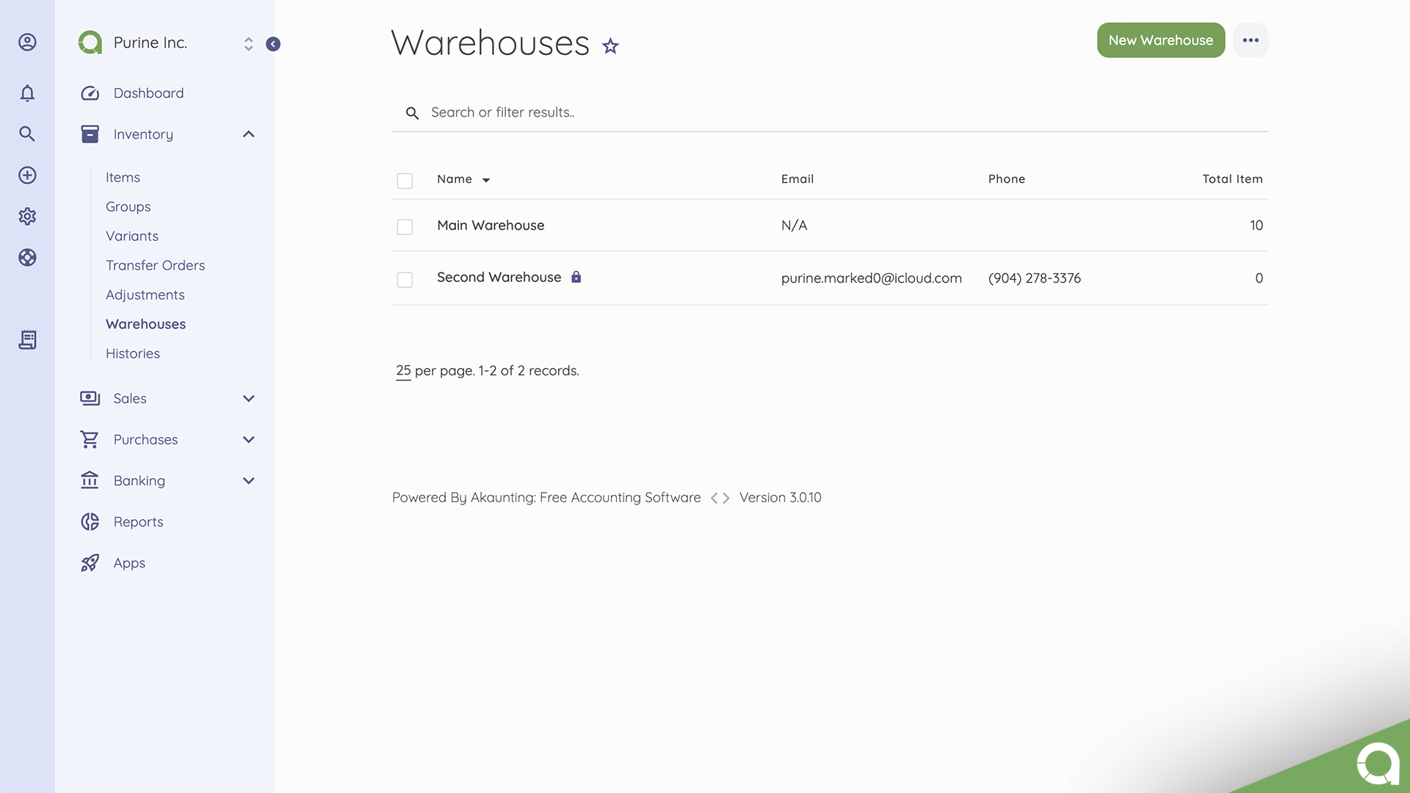The height and width of the screenshot is (793, 1410).
Task: Collapse the Inventory menu section
Action: tap(248, 134)
